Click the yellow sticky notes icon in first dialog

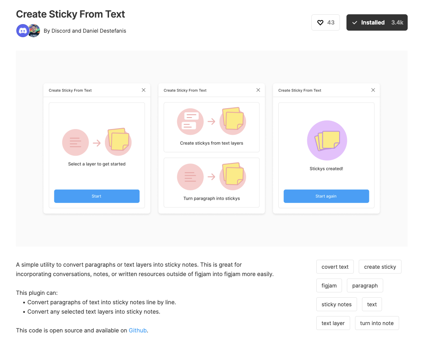(x=118, y=142)
